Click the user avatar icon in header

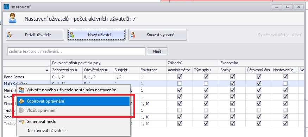[12, 18]
